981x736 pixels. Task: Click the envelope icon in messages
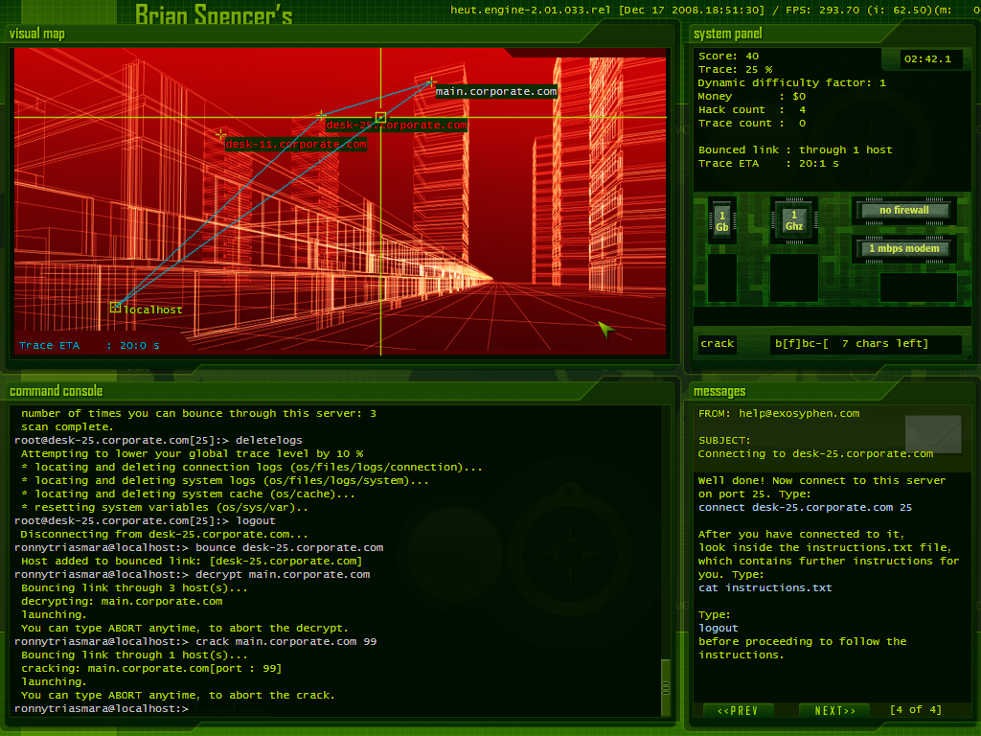coord(932,434)
